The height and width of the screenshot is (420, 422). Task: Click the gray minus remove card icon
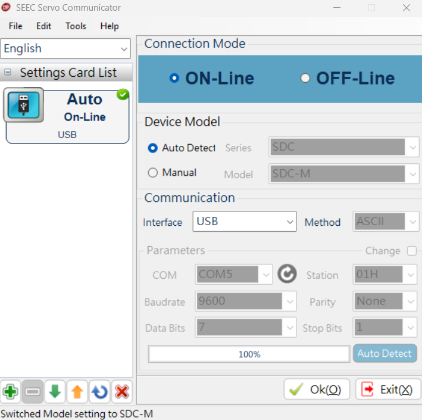[33, 391]
